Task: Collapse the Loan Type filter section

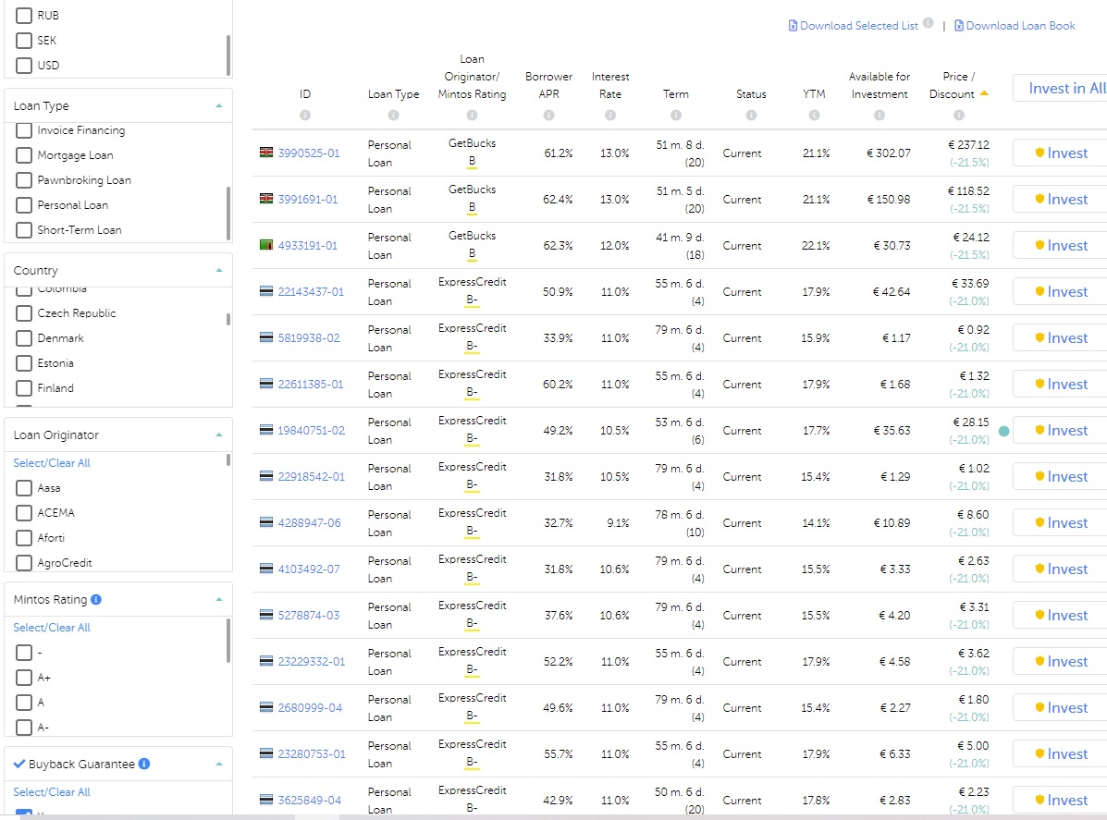Action: [x=219, y=106]
